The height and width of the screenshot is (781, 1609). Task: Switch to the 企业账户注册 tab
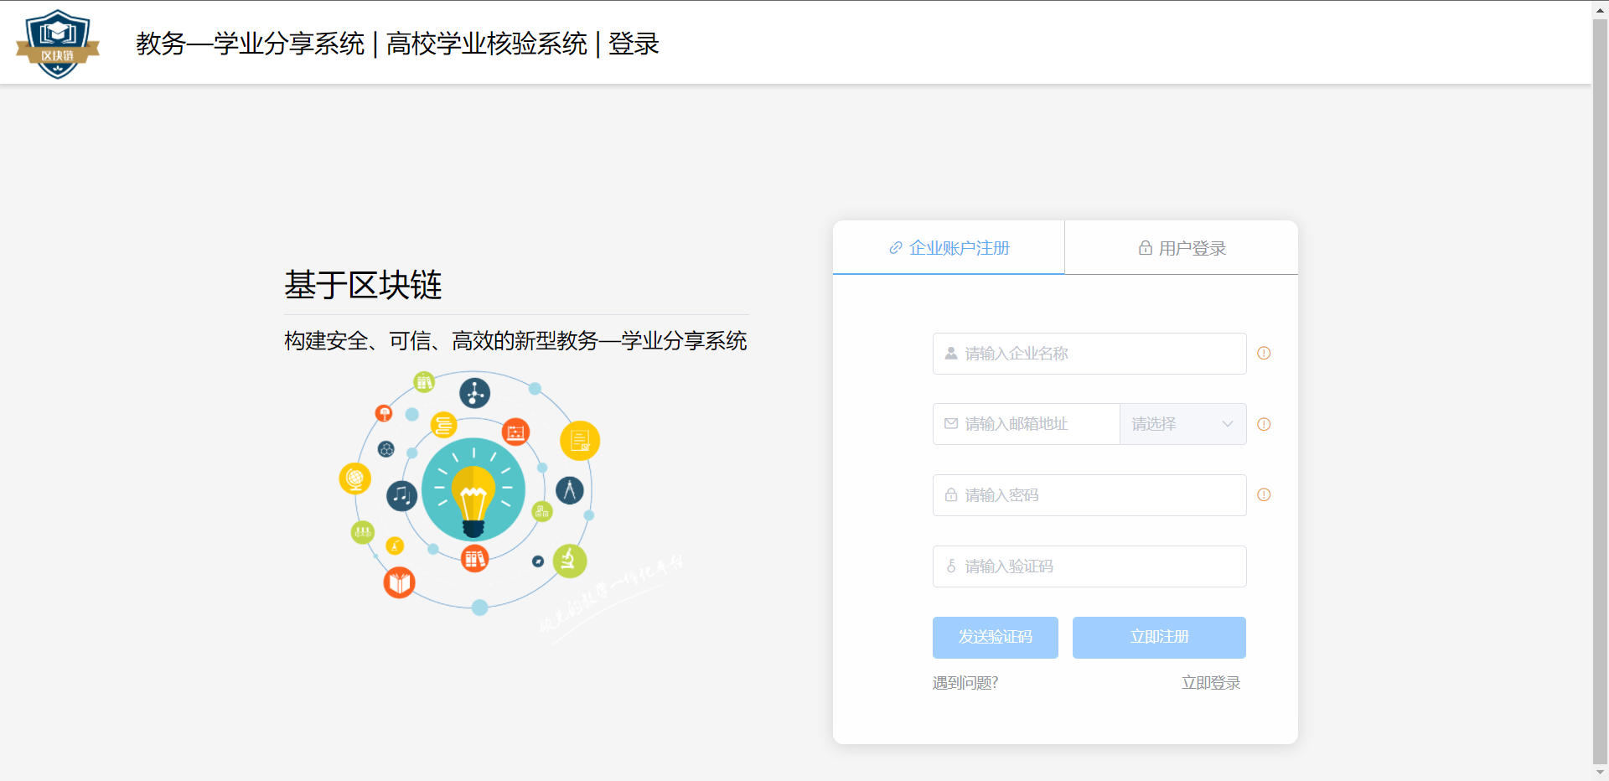click(x=949, y=248)
